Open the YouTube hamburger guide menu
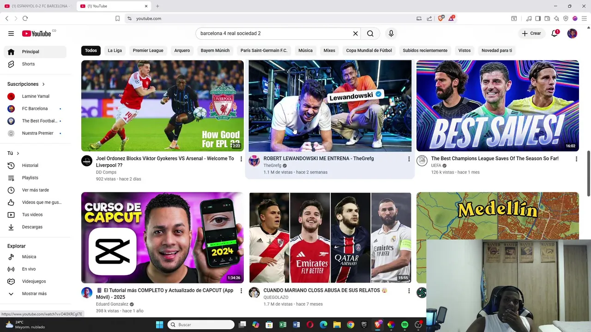591x332 pixels. point(11,33)
